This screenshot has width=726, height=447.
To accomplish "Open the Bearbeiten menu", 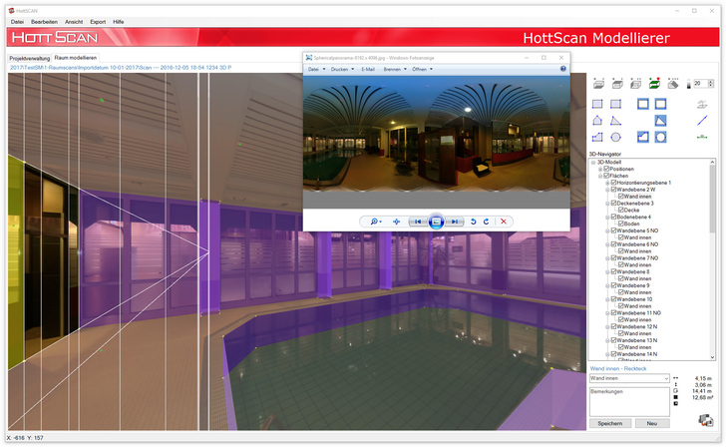I will click(44, 20).
